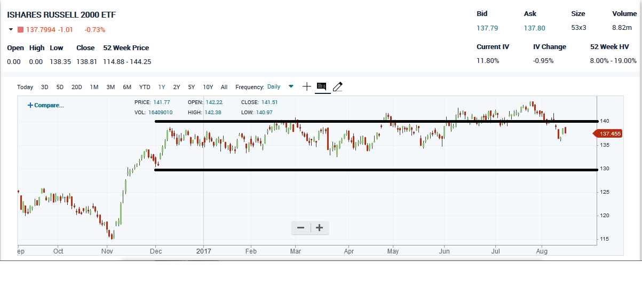Viewport: 642px width, 285px height.
Task: Select the 3M range
Action: tap(110, 87)
